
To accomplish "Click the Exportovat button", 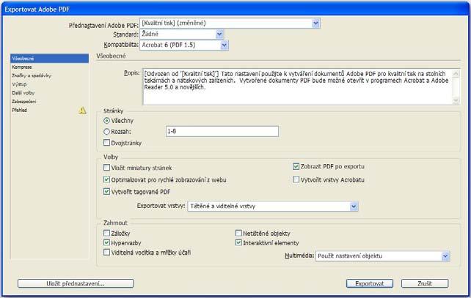I will pos(370,283).
